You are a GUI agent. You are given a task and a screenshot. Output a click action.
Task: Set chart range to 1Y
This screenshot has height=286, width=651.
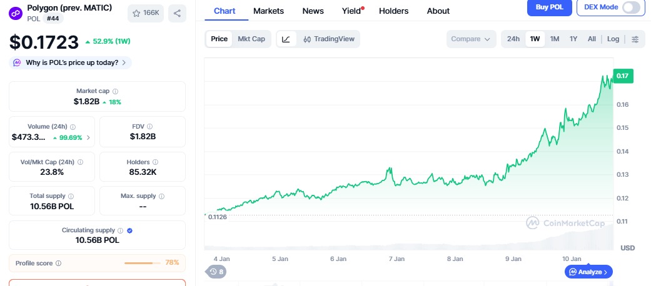[573, 39]
